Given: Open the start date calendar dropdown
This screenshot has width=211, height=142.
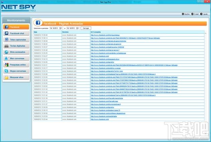Looking at the screenshot, I should click(x=61, y=28).
